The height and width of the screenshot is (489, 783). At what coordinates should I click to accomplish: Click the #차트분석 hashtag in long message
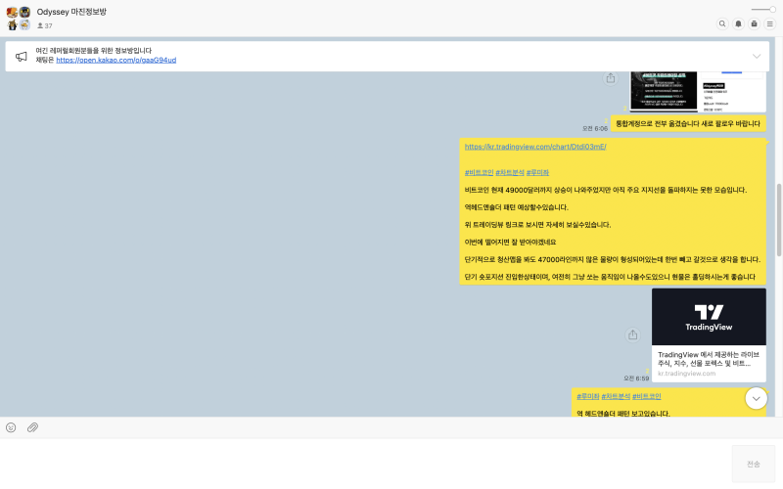click(510, 173)
